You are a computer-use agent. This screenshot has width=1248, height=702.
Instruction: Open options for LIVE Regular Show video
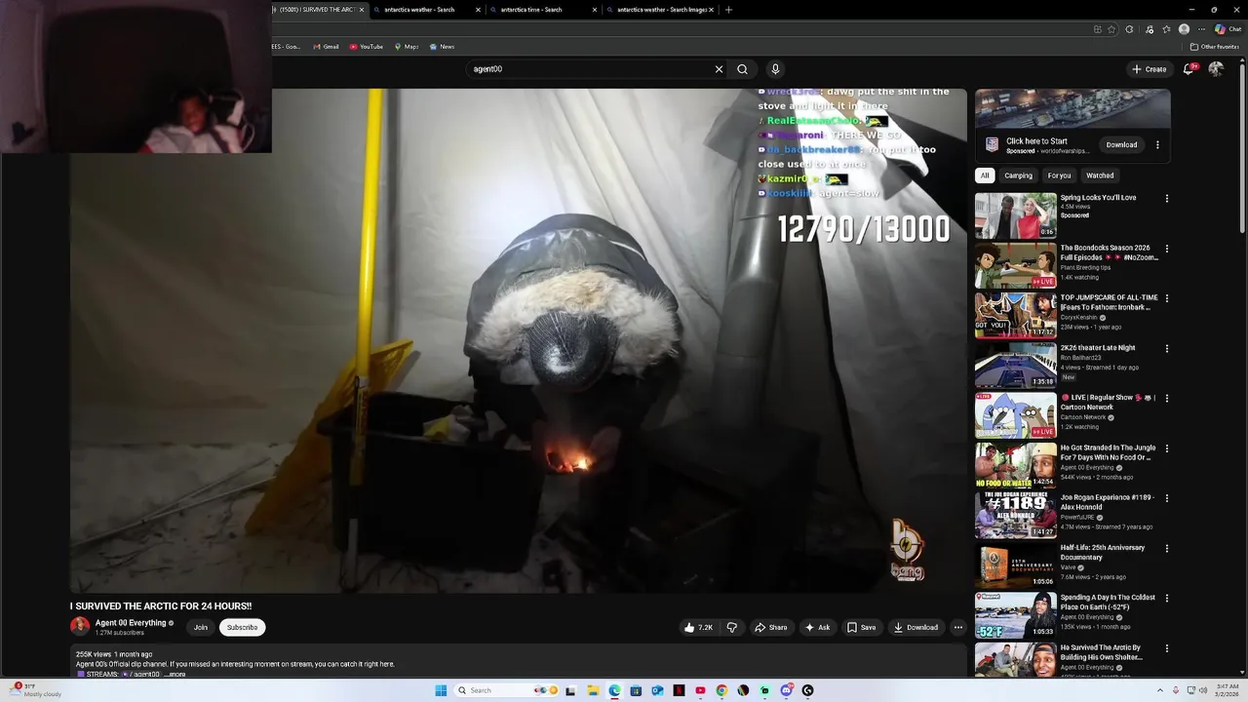click(x=1166, y=399)
